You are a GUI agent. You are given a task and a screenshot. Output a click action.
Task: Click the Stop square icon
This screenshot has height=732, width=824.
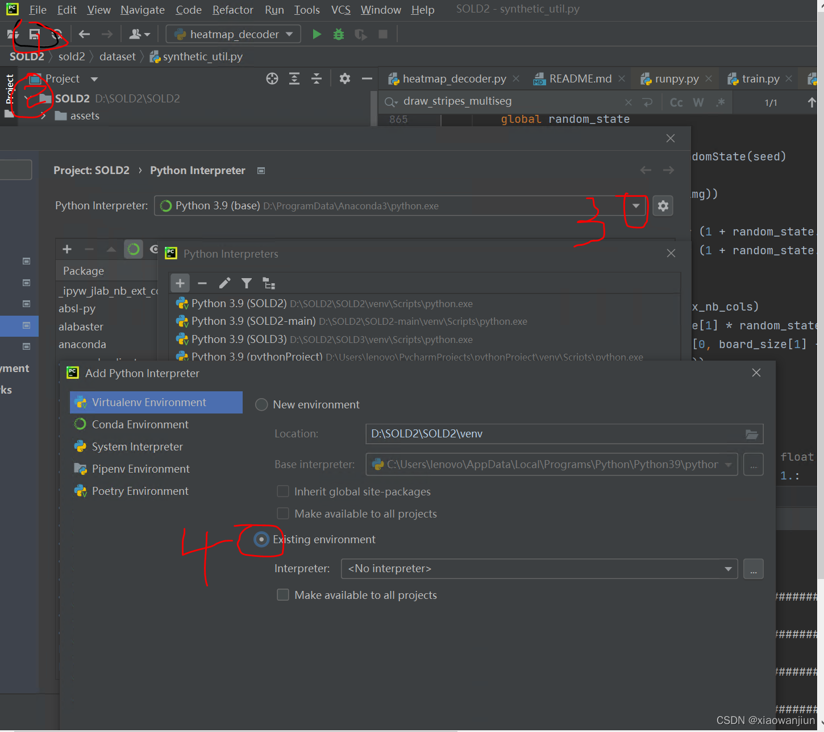pos(383,35)
